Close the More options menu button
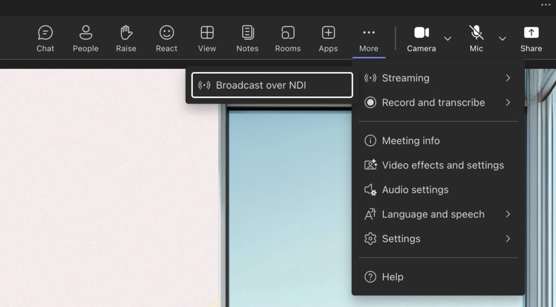Viewport: 556px width, 307px height. click(369, 38)
